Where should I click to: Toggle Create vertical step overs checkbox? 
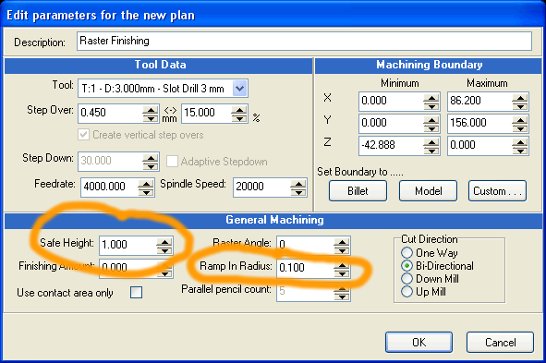(x=83, y=135)
